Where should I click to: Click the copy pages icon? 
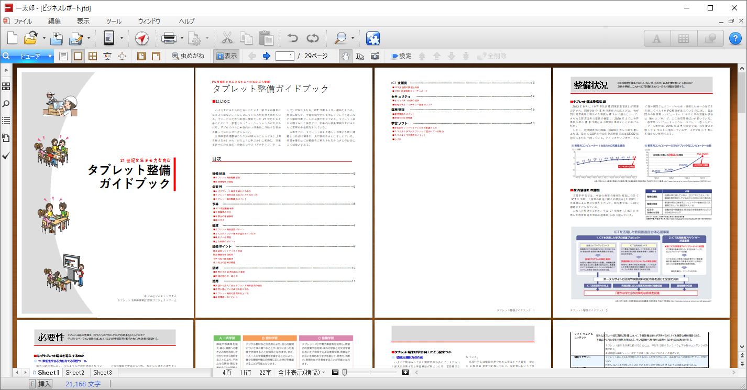pos(246,38)
